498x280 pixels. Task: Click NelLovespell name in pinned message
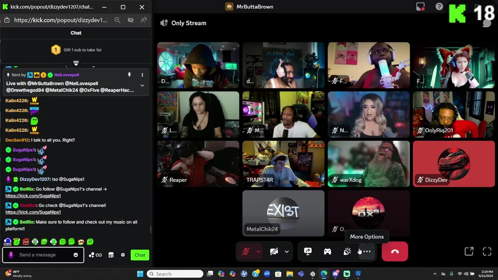tap(67, 75)
